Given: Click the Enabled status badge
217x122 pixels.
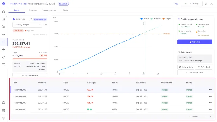Looking at the screenshot, I should click(63, 4).
